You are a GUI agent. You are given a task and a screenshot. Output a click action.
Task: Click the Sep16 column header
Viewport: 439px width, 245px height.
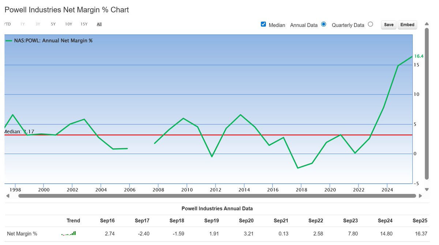click(107, 221)
